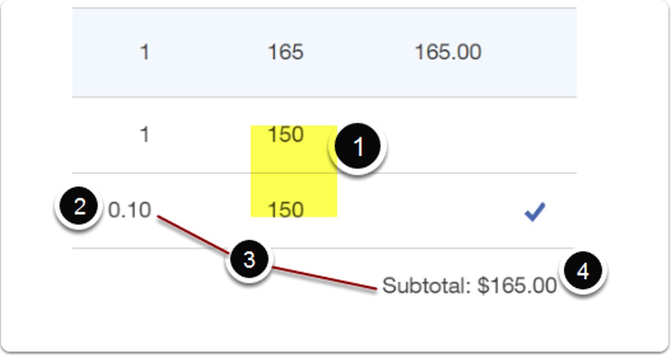Click the empty last cell of the second row

click(534, 135)
